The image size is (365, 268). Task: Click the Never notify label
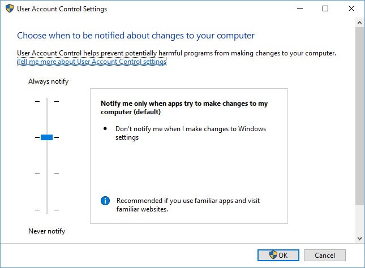coord(46,231)
